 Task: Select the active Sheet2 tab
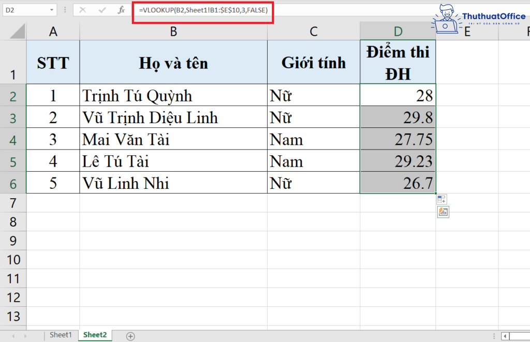tap(95, 335)
